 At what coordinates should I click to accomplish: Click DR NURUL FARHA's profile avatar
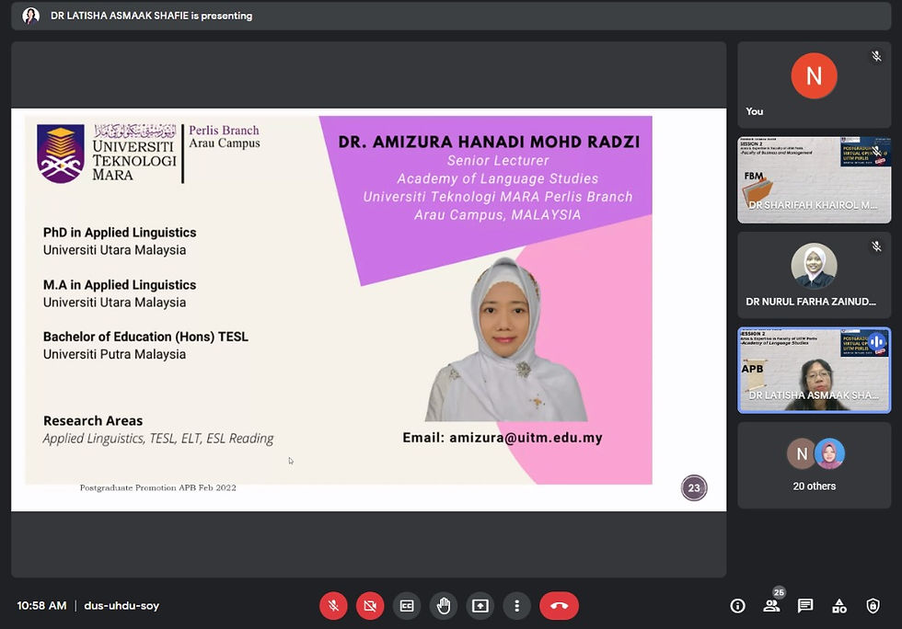814,266
